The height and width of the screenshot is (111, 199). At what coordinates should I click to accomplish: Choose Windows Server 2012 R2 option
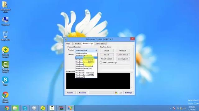pos(86,75)
